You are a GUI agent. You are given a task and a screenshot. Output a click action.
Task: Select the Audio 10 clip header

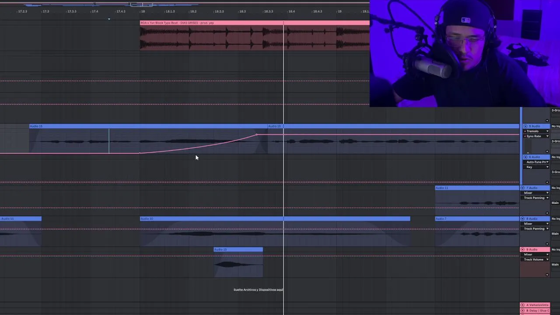275,218
